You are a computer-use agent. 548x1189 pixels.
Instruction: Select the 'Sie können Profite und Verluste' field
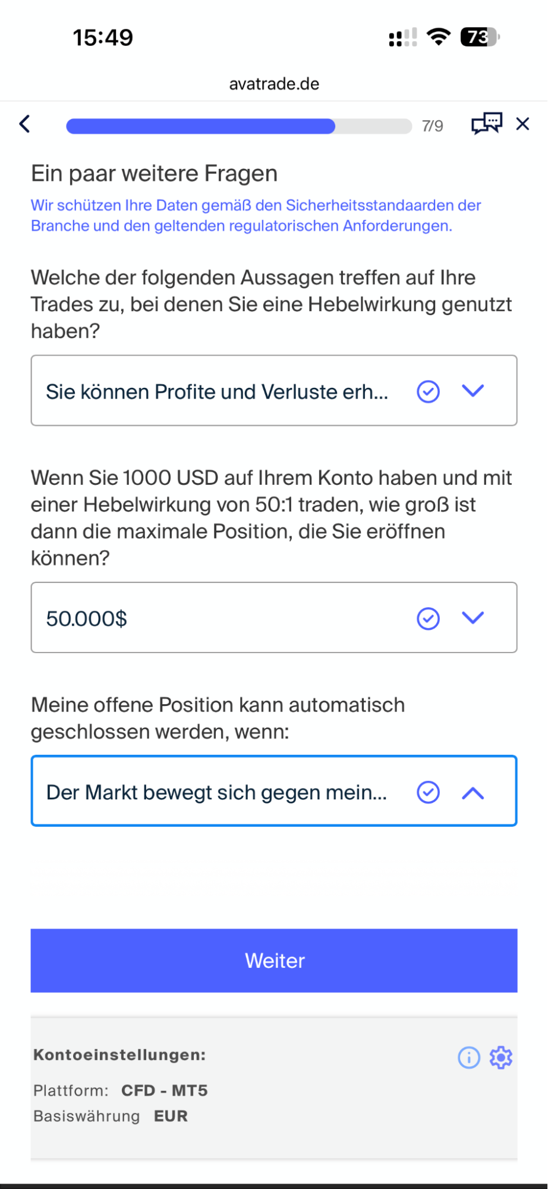tap(217, 391)
